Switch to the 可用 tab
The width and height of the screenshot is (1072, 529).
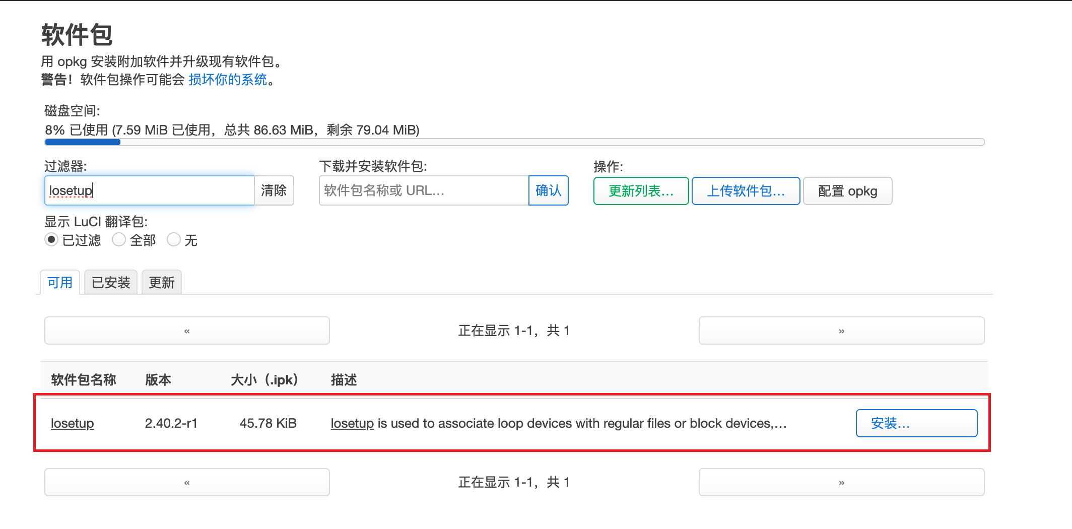(x=60, y=283)
